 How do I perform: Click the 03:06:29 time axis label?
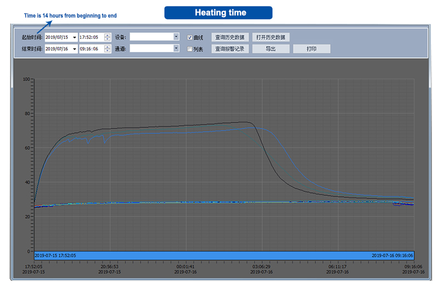tap(261, 267)
